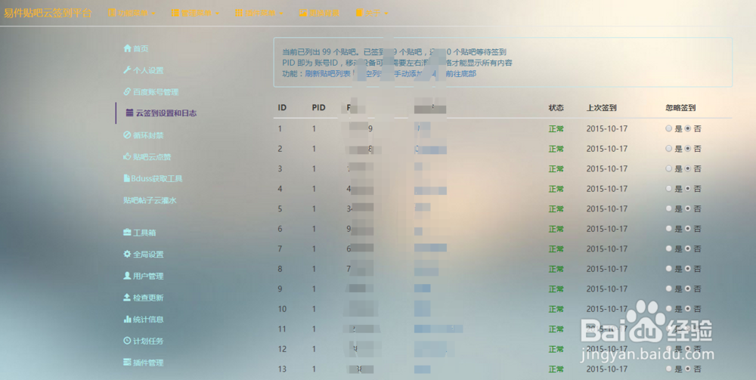Expand the 插件菜单 dropdown
The image size is (756, 380).
pos(259,13)
